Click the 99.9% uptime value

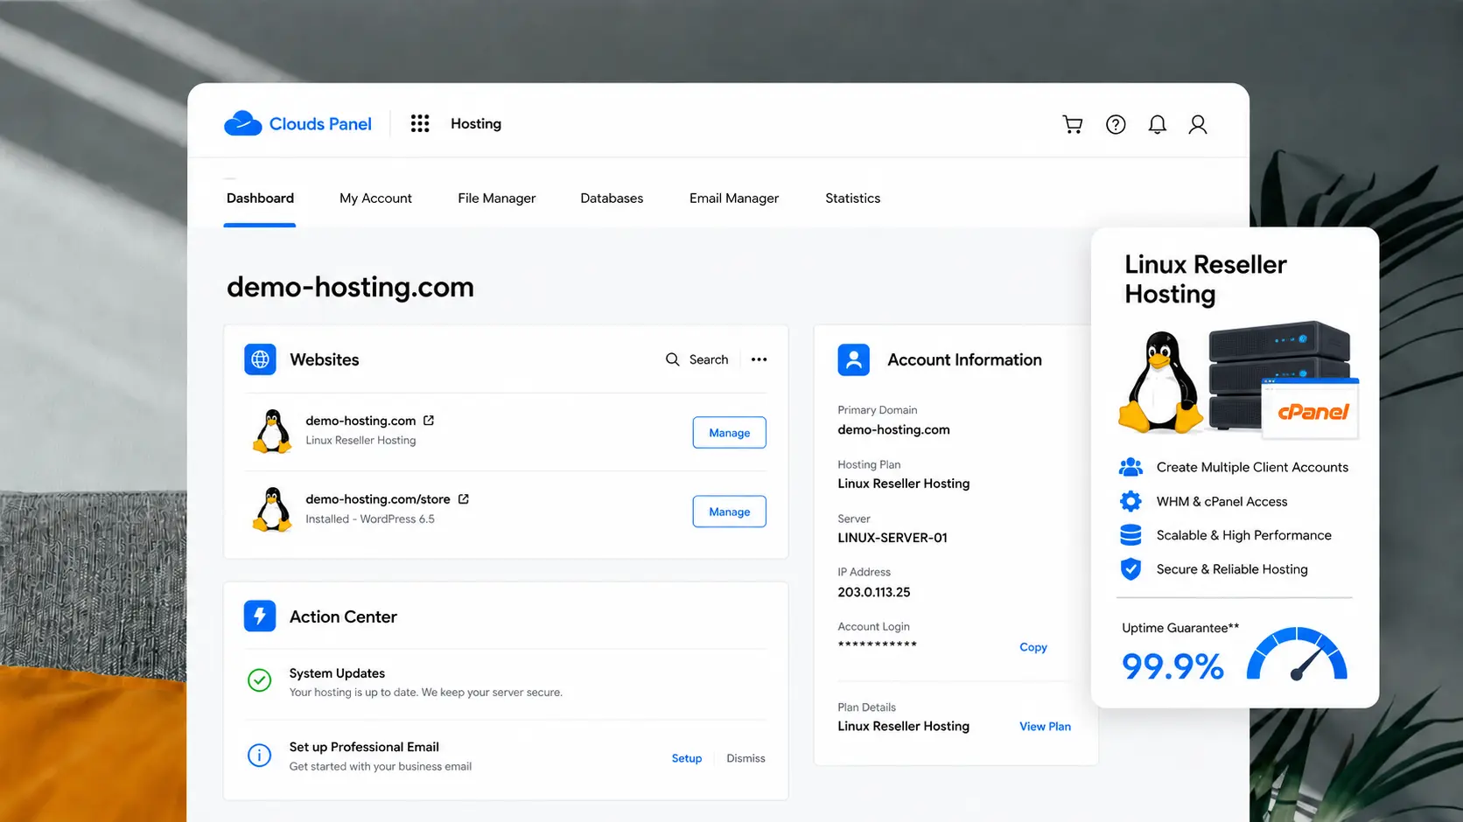(1172, 667)
